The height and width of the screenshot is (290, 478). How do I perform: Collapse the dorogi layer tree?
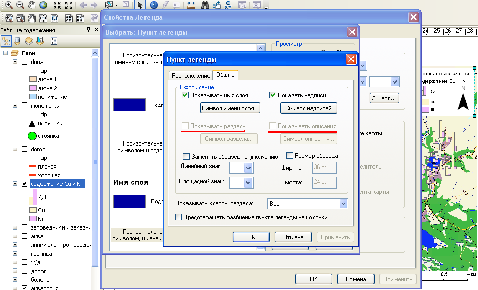15,149
